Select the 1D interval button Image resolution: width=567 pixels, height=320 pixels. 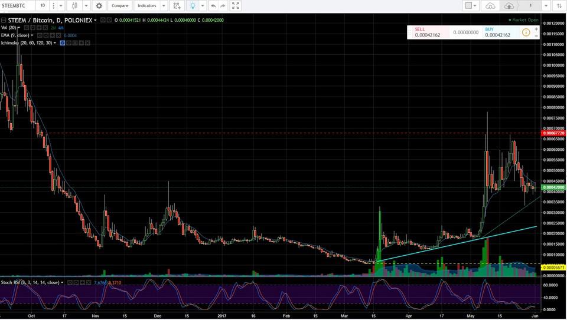43,6
